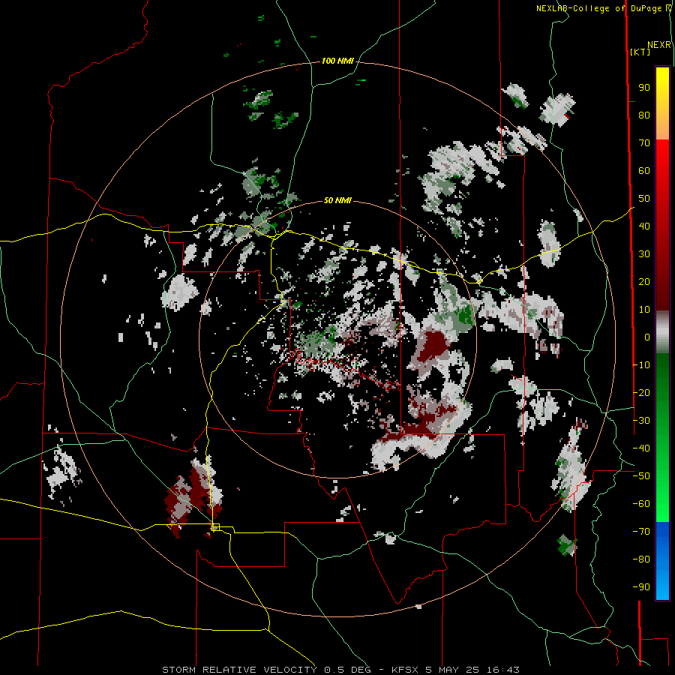This screenshot has width=675, height=675.
Task: Click the 16:43 timestamp
Action: click(502, 670)
